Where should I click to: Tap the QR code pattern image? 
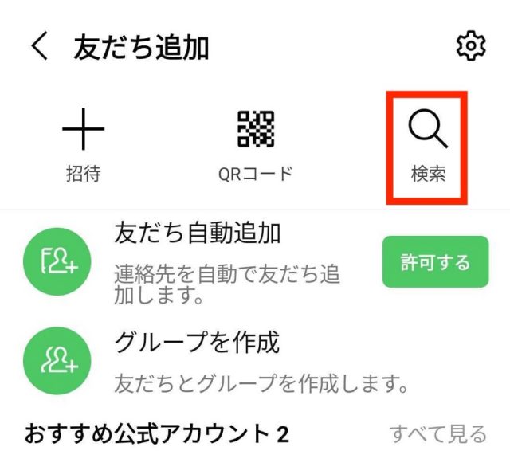[256, 129]
